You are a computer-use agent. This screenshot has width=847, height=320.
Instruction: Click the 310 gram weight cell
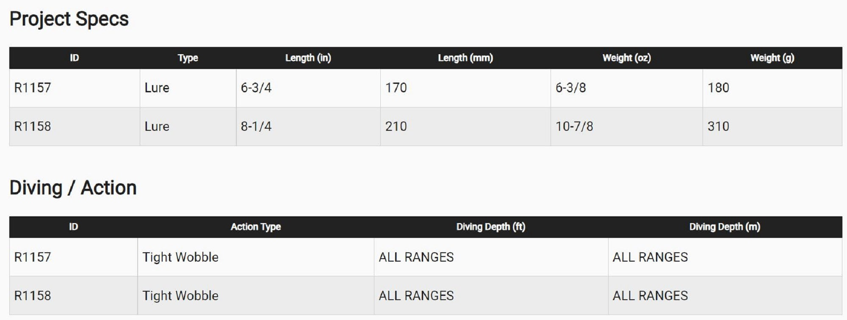pyautogui.click(x=718, y=127)
